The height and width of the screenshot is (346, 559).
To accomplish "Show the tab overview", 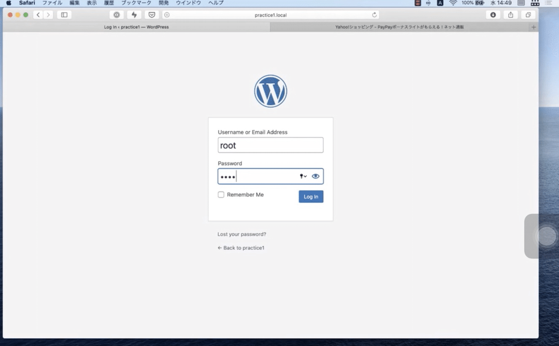I will [528, 15].
